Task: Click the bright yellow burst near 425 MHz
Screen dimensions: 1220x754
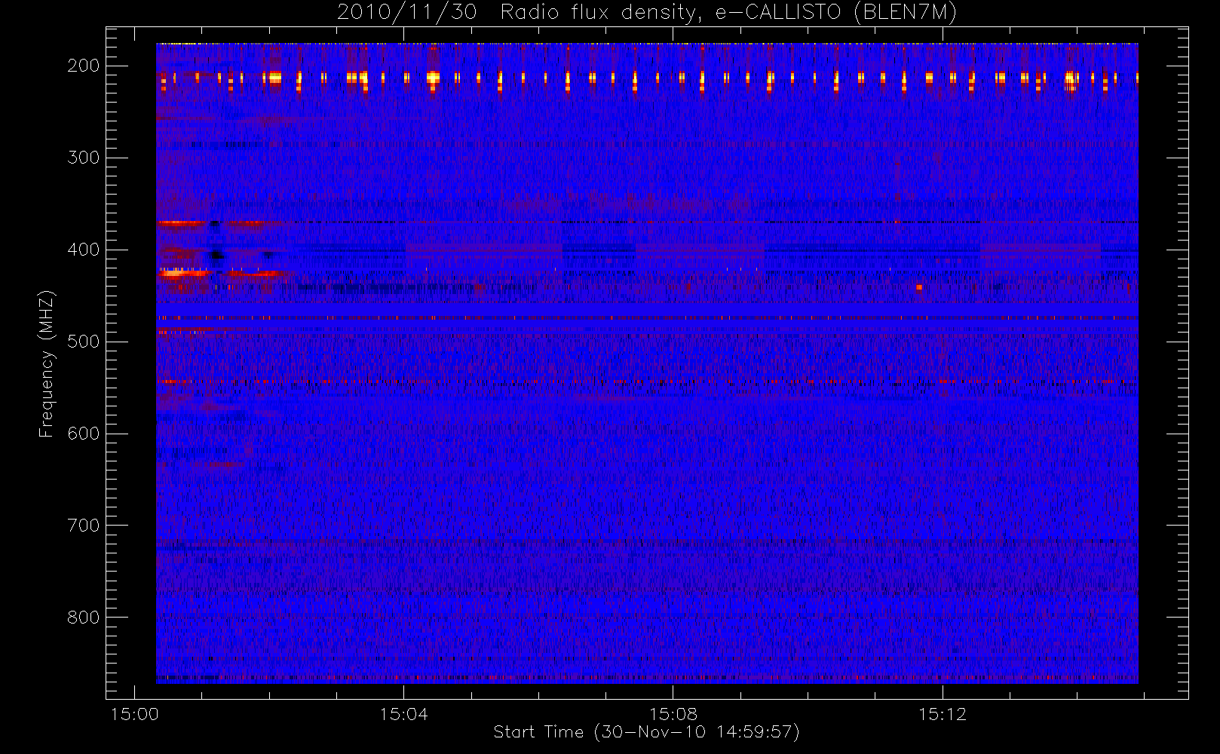Action: [175, 274]
